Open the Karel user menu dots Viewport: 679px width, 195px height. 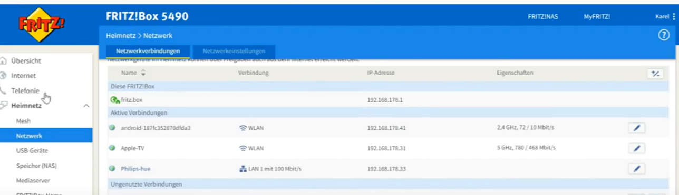point(674,17)
